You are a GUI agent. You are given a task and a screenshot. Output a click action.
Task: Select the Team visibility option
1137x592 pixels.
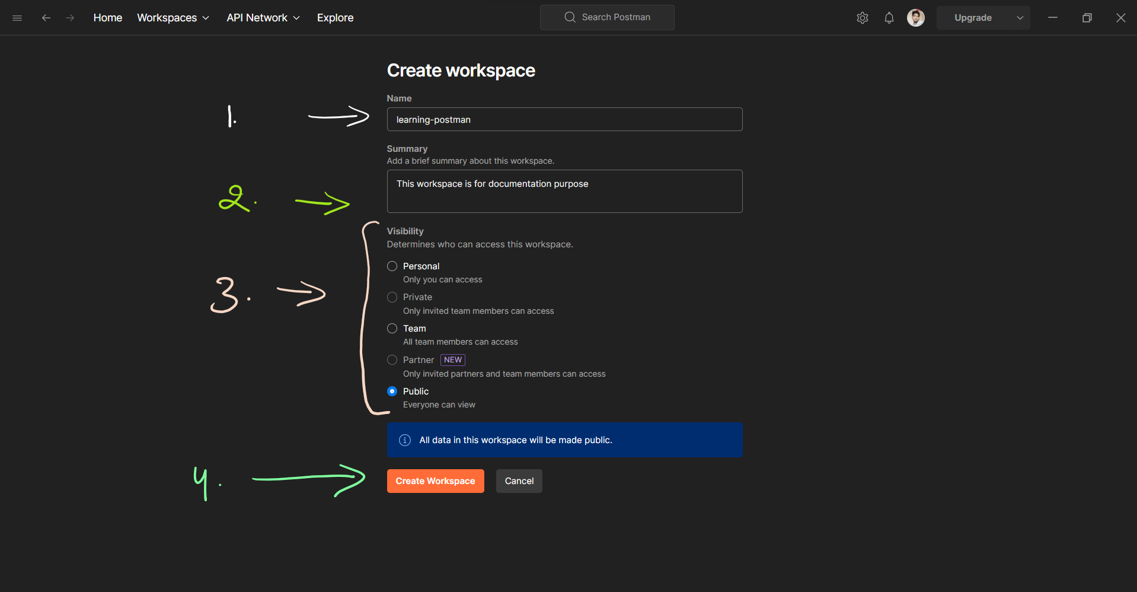[x=392, y=329]
